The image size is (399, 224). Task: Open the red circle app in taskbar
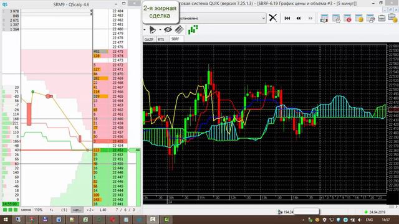point(112,220)
